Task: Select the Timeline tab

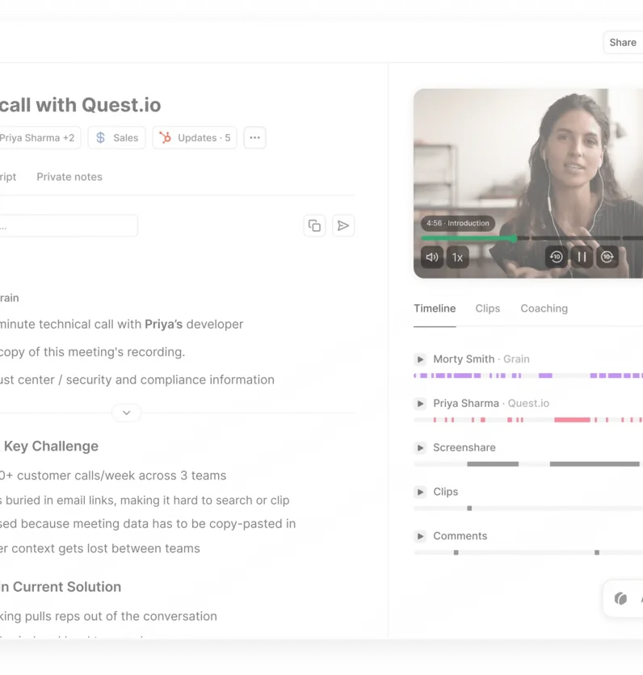Action: [435, 308]
